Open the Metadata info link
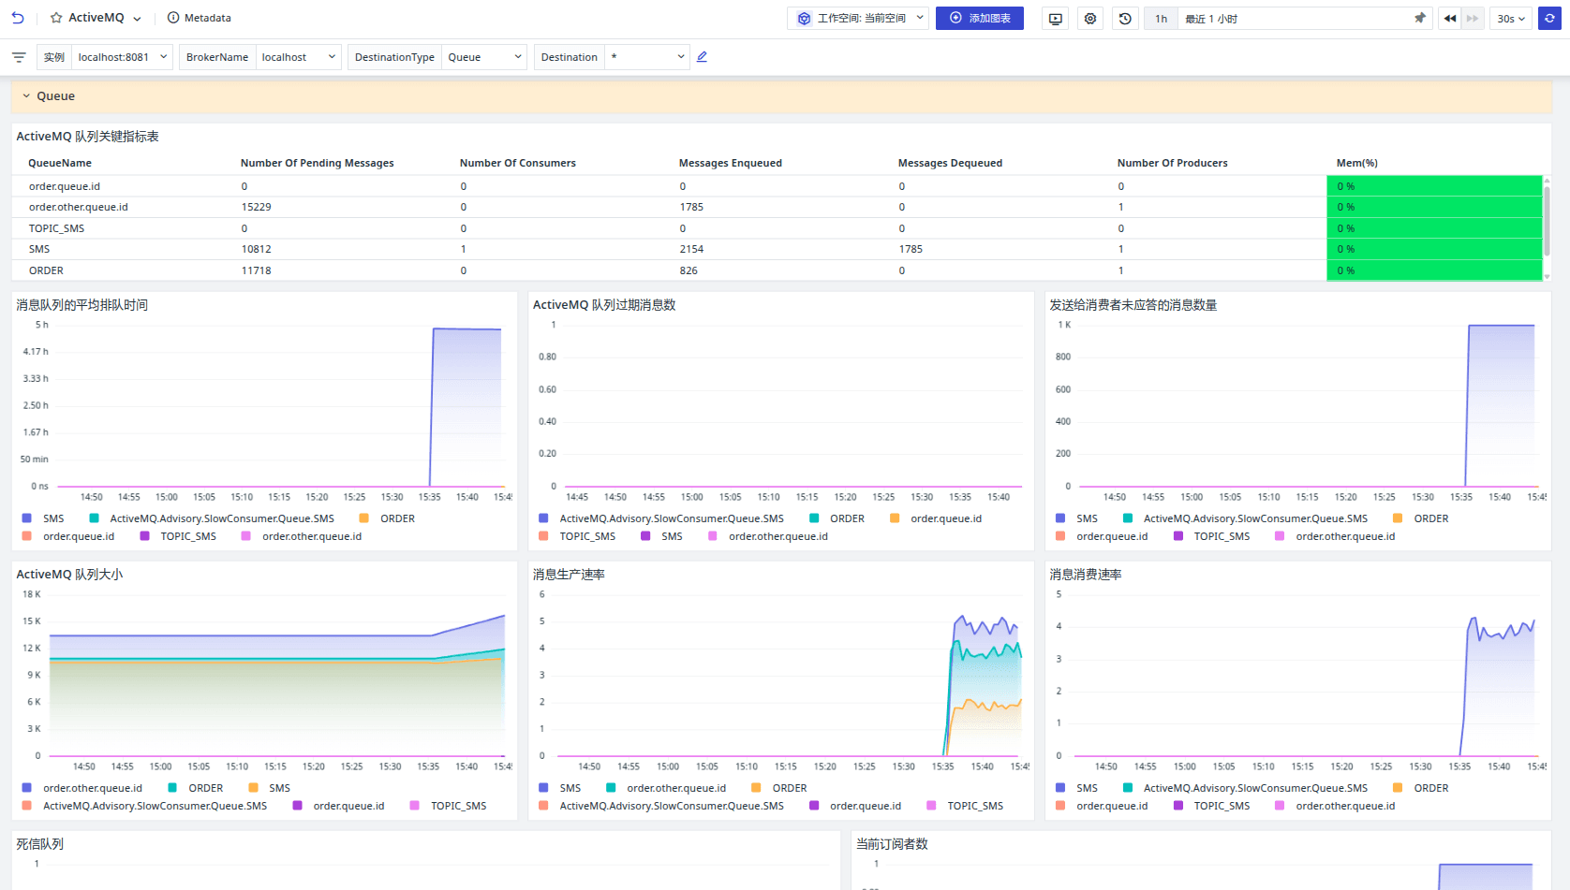Screen dimensions: 1570x890 [x=200, y=18]
